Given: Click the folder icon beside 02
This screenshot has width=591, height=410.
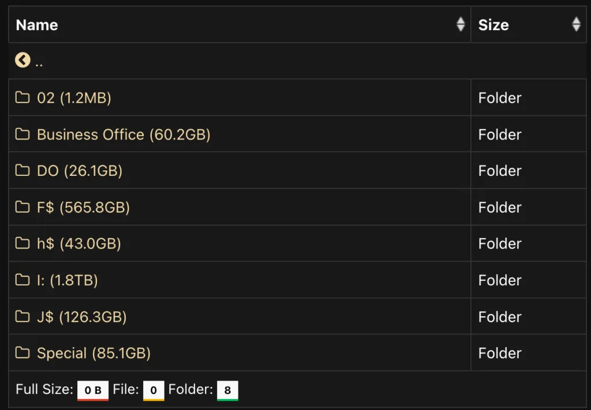Looking at the screenshot, I should click(x=23, y=97).
